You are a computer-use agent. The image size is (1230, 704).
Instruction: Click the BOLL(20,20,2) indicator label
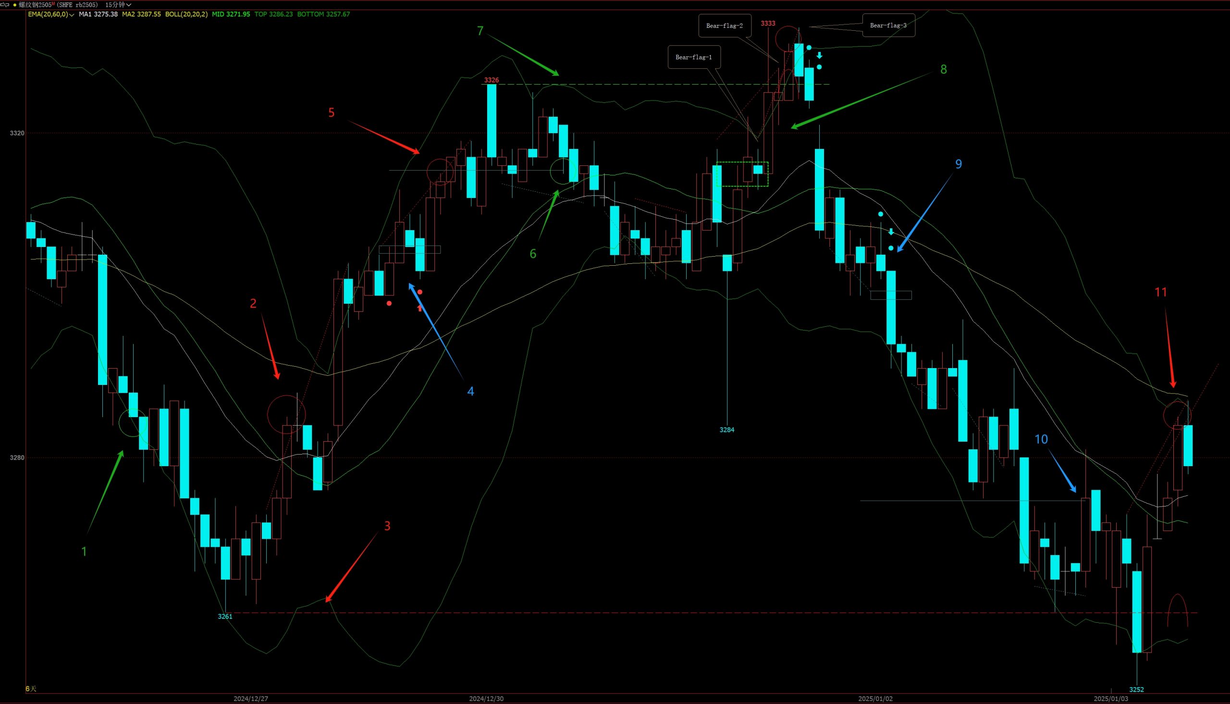coord(186,14)
